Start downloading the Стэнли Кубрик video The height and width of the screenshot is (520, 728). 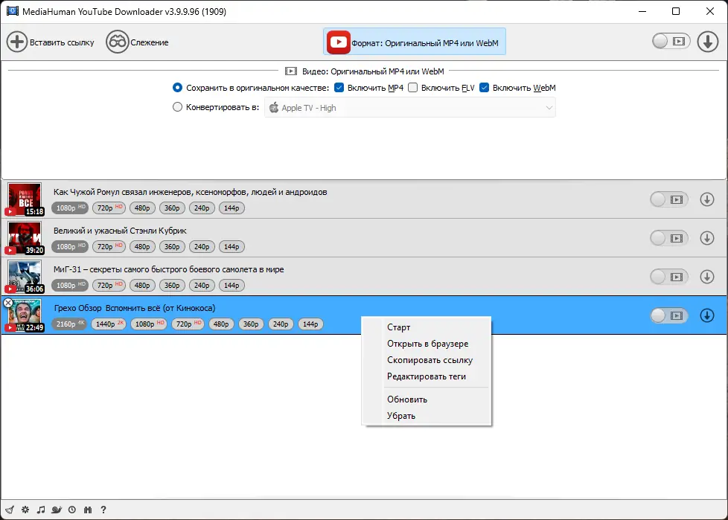click(x=706, y=238)
